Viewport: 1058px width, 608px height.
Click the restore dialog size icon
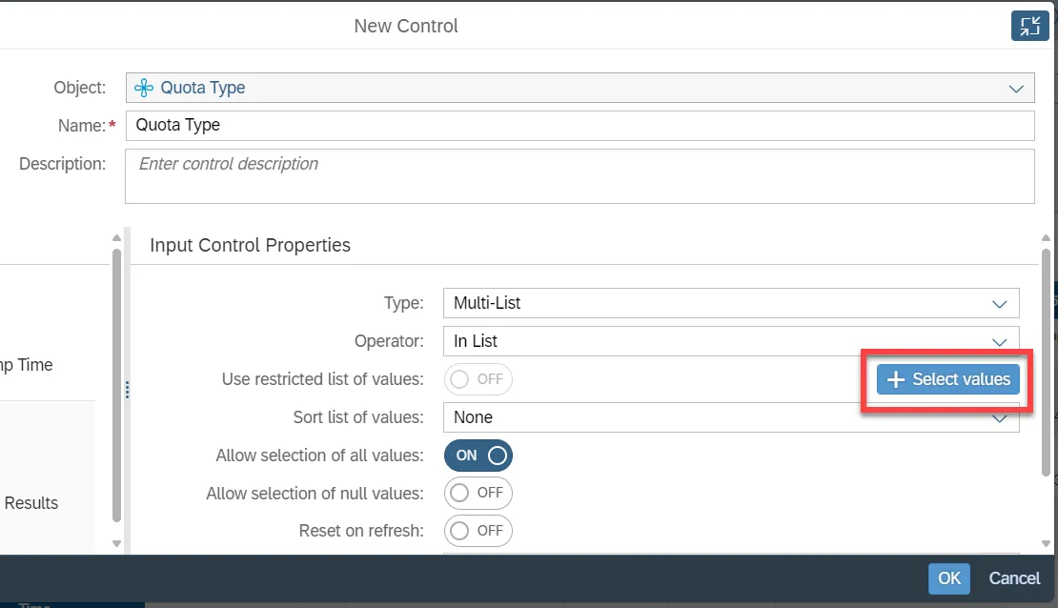pos(1029,26)
